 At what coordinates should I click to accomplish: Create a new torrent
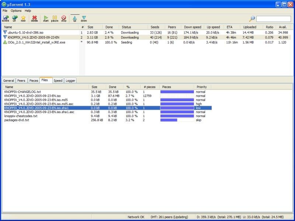(23, 18)
